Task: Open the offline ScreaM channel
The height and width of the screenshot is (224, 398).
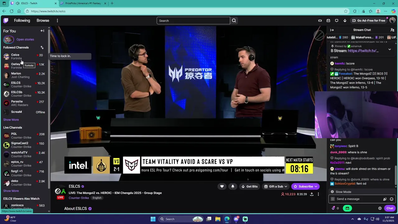Action: click(x=24, y=112)
